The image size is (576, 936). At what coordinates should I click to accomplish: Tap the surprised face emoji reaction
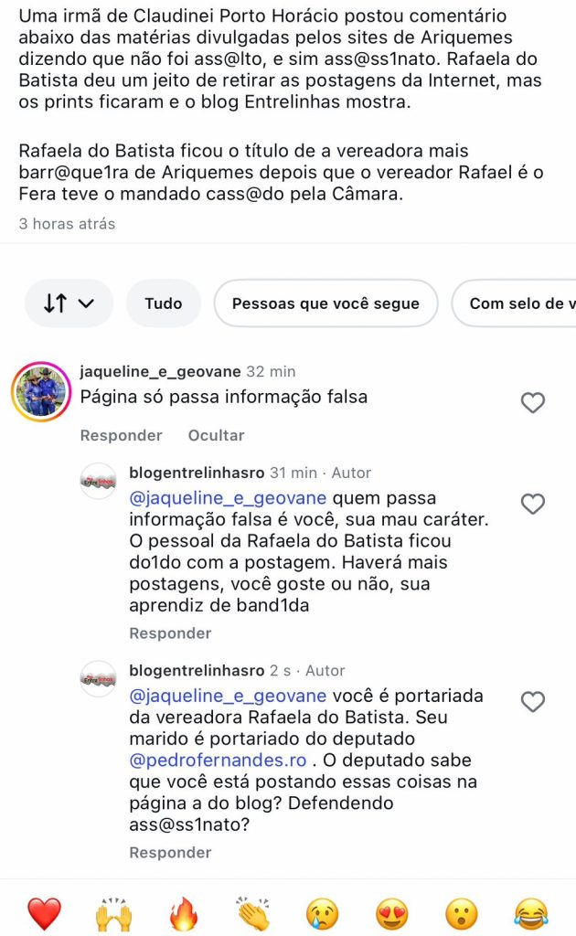(x=462, y=913)
